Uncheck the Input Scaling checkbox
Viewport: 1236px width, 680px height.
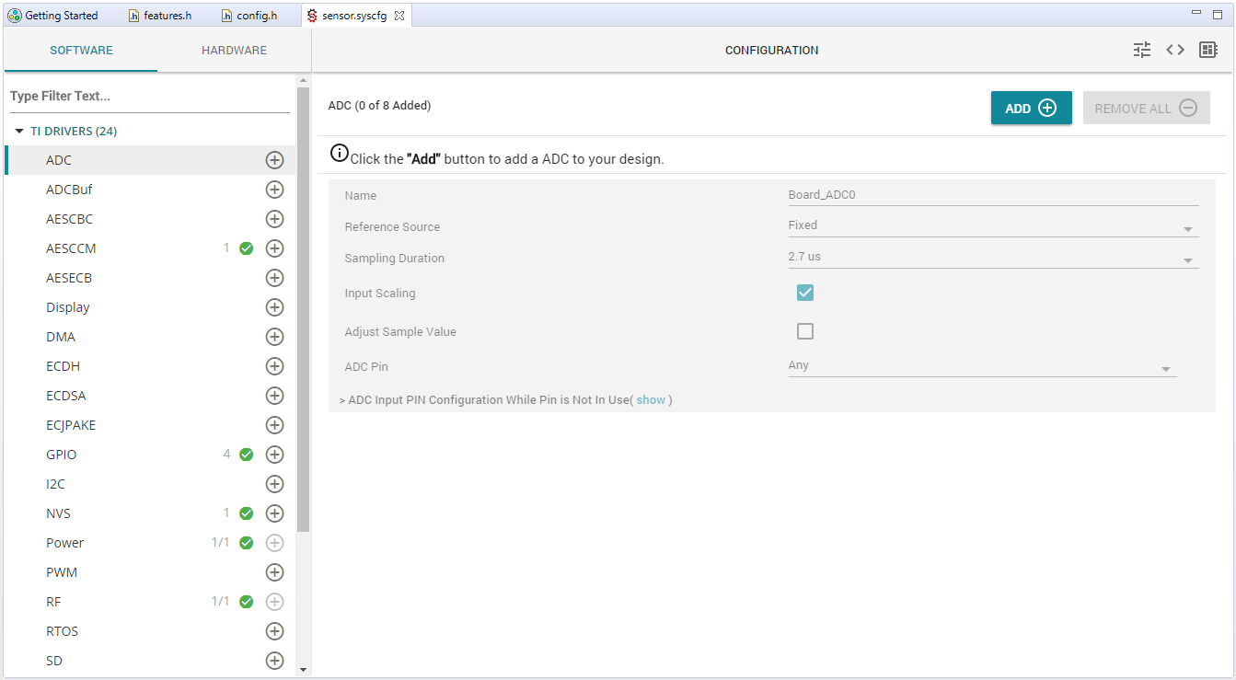pos(805,293)
